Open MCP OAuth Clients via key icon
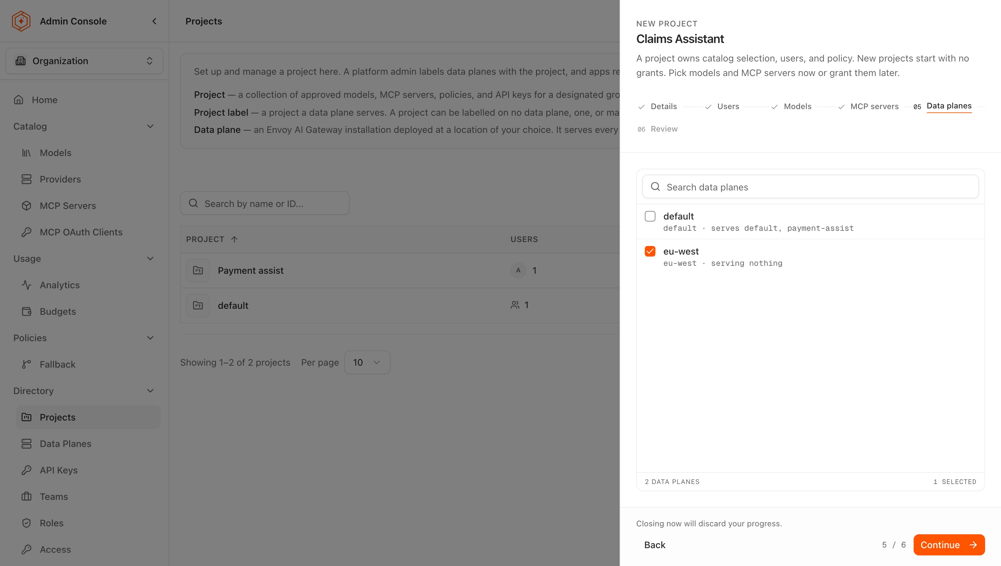This screenshot has height=566, width=1001. tap(26, 232)
